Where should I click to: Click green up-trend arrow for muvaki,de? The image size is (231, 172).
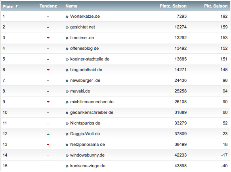48,91
